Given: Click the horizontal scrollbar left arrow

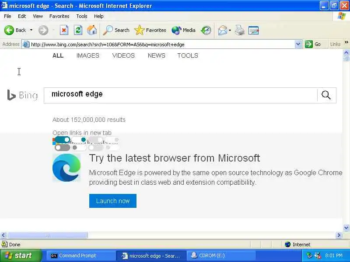Looking at the screenshot, I should pos(3,235).
